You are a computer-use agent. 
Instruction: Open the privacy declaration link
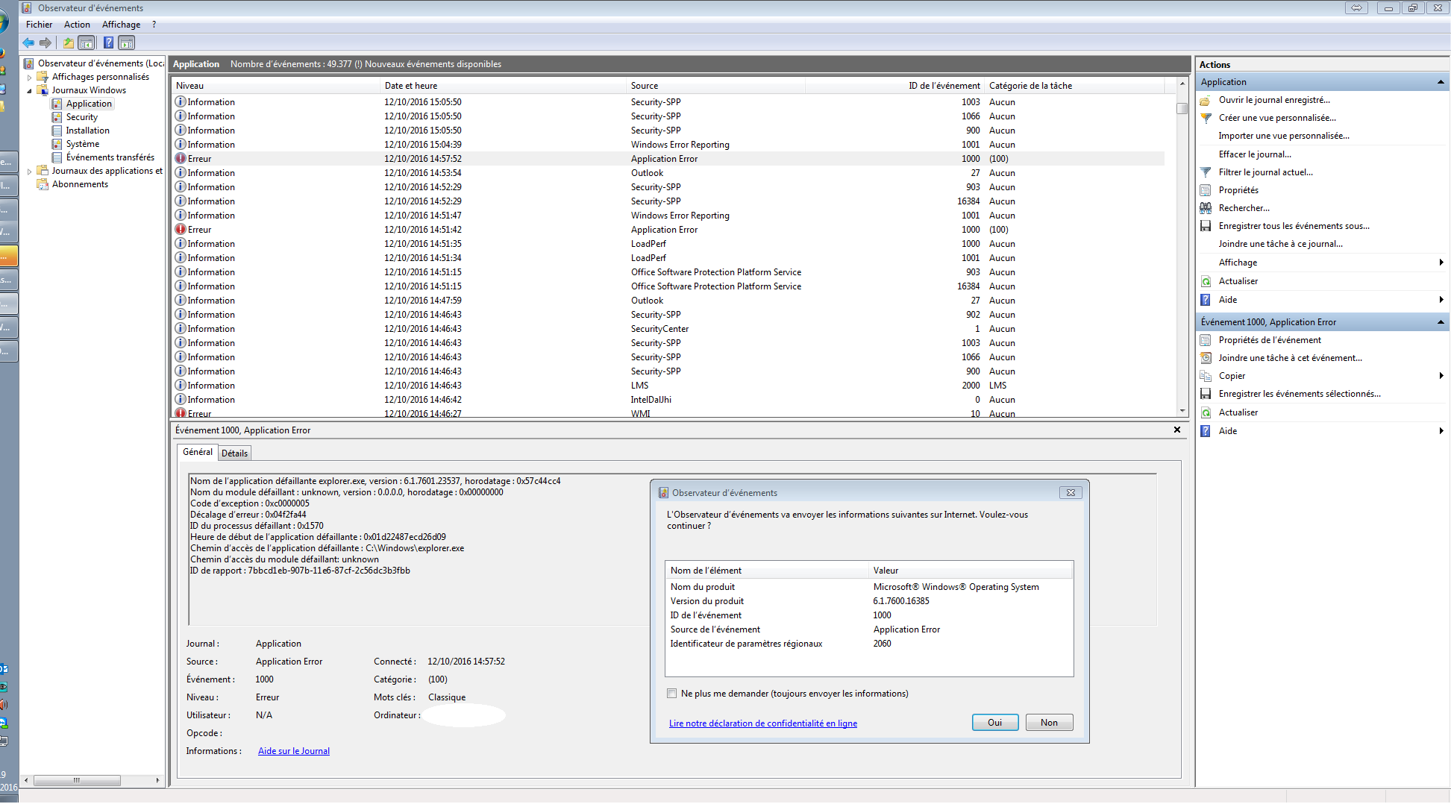(762, 723)
